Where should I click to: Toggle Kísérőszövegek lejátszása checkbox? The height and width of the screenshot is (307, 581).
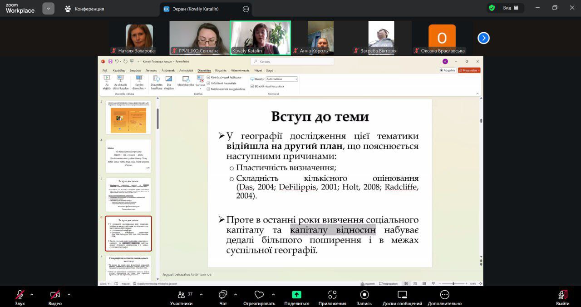tap(208, 78)
